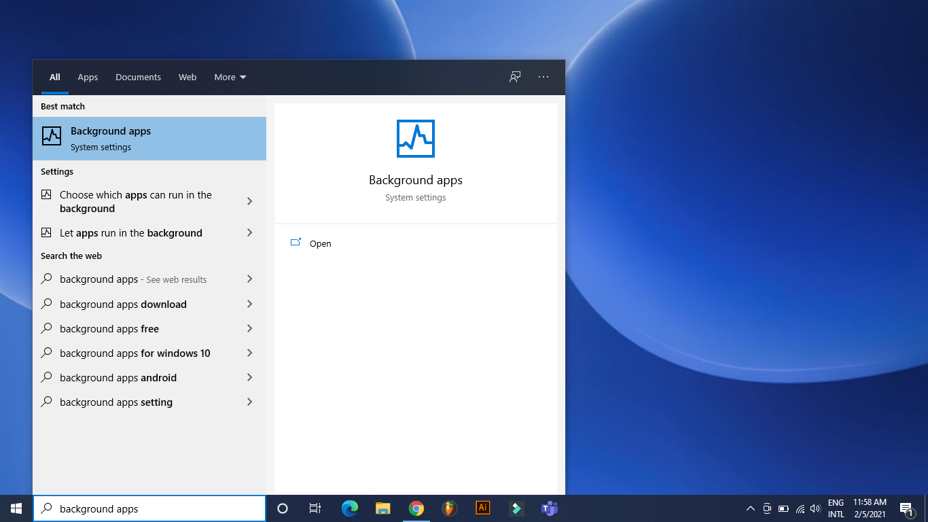This screenshot has height=522, width=928.
Task: Show hidden system tray icons
Action: [x=751, y=508]
